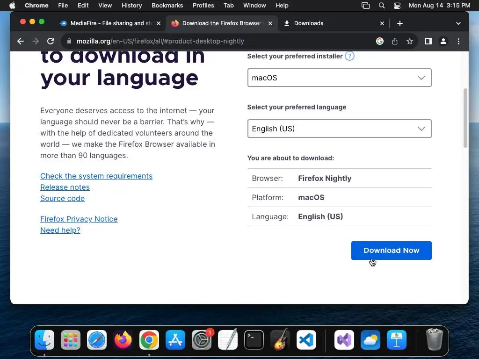Open the Apple menu
This screenshot has width=479, height=359.
[x=12, y=6]
